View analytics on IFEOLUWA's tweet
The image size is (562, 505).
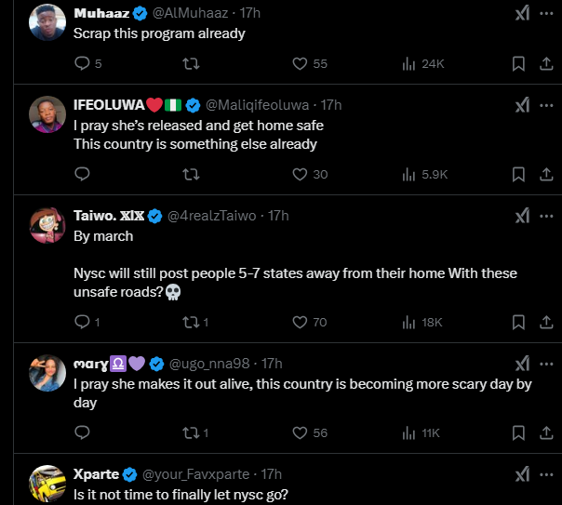point(408,174)
